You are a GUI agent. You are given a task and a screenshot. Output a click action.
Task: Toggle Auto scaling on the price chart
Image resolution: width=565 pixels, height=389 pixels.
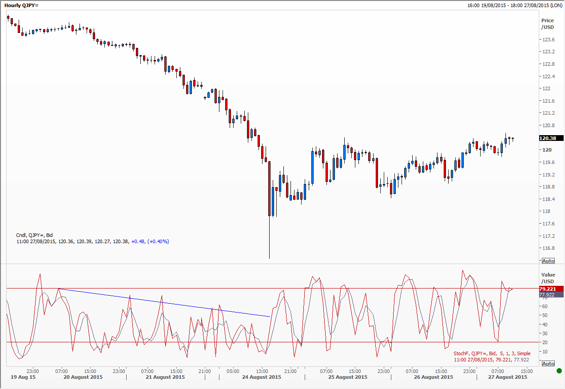548,261
